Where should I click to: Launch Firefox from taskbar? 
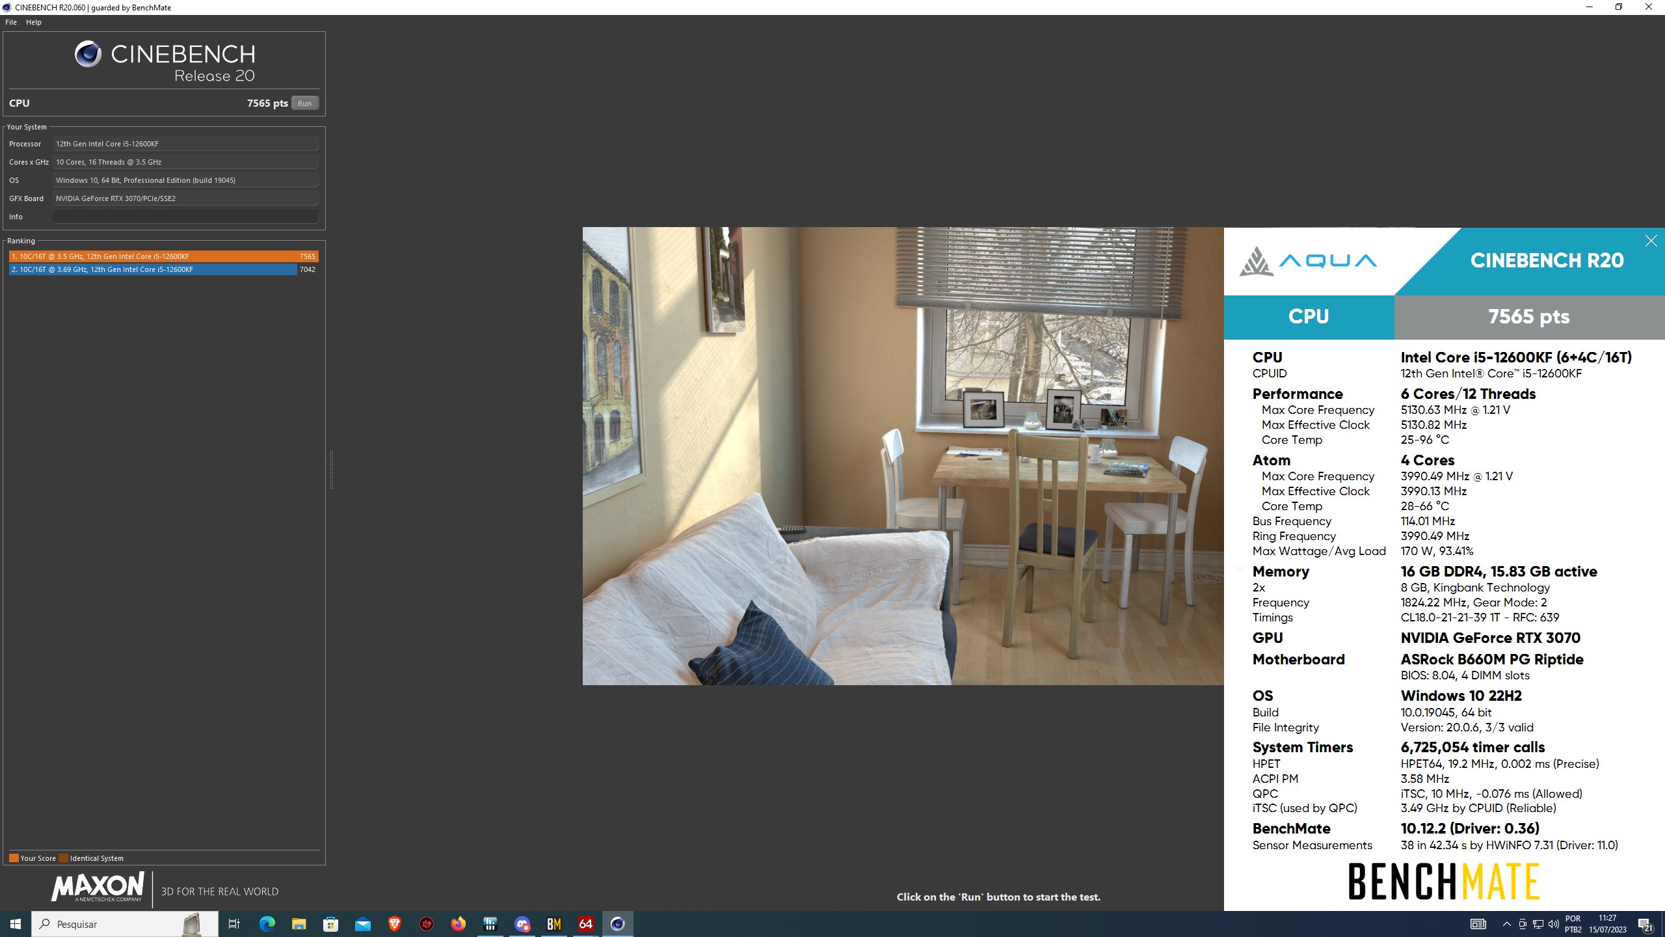(459, 924)
